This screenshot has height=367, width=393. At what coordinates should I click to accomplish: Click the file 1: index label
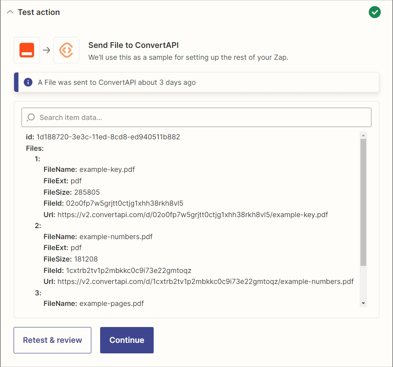[x=37, y=159]
